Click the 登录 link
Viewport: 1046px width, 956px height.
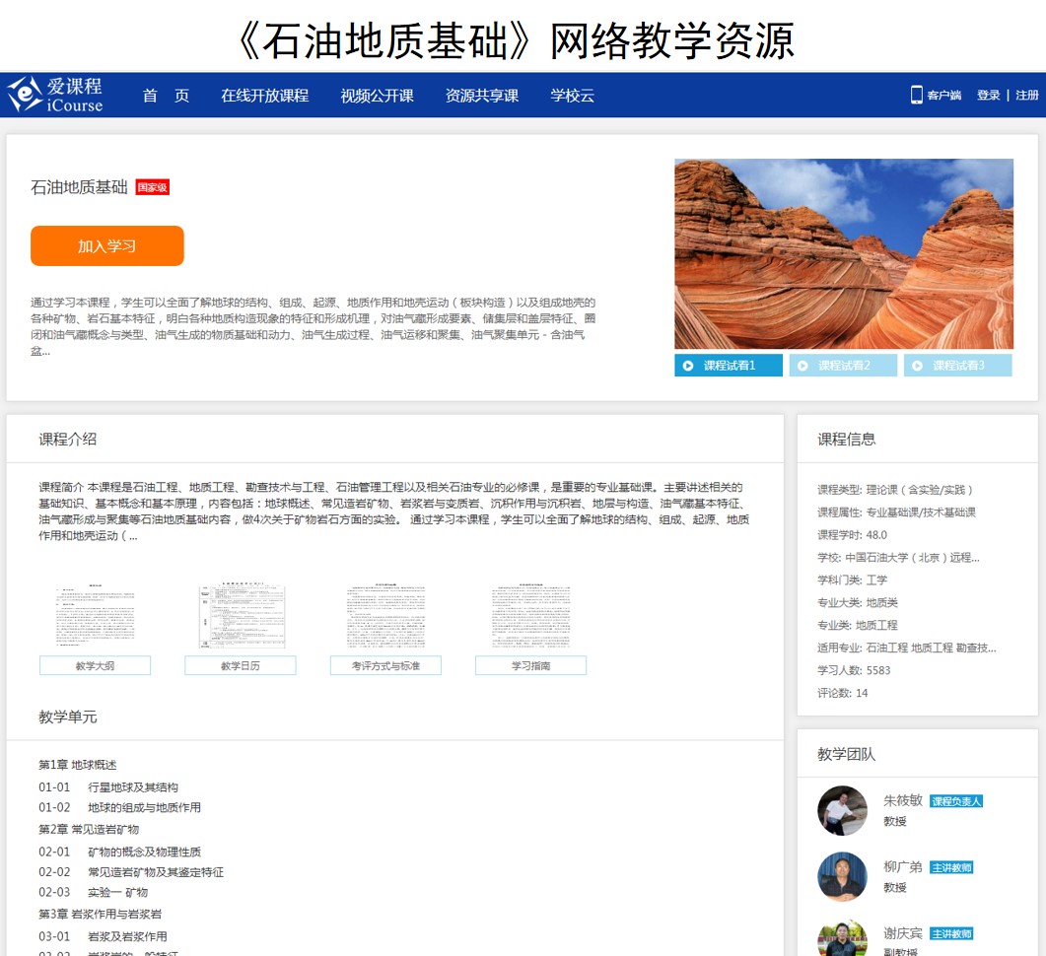click(x=988, y=96)
